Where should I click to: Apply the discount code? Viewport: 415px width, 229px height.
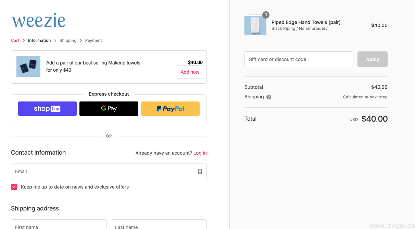pos(372,59)
